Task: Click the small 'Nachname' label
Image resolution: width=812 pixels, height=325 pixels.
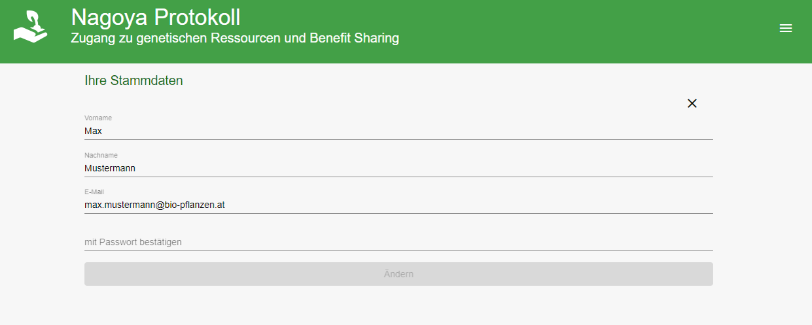Action: tap(101, 155)
